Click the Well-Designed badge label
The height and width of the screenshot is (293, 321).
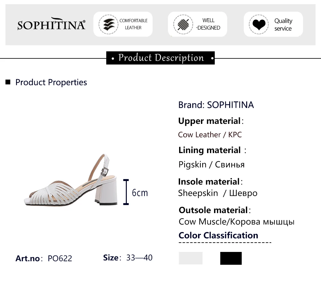tap(208, 24)
